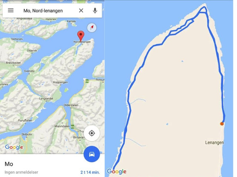Tap the Svensby place label

[x=29, y=71]
